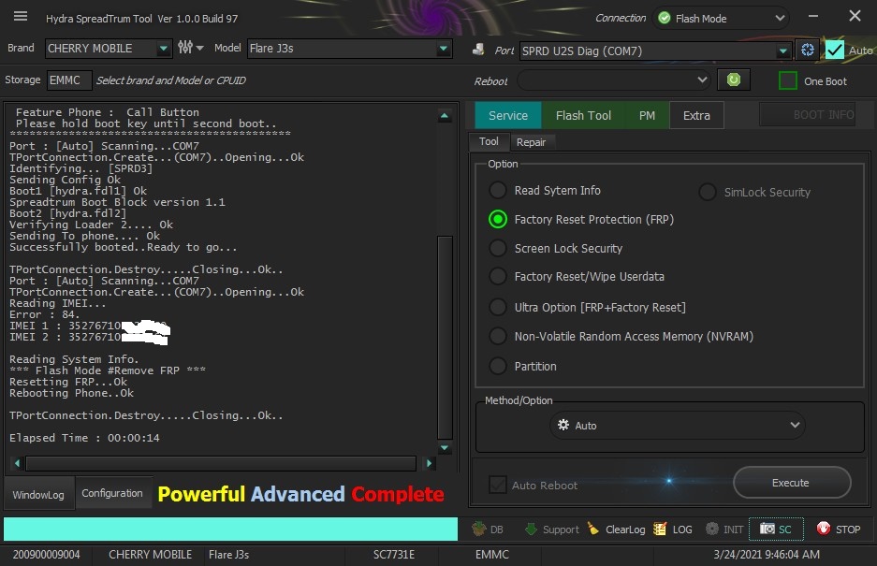Click the 200900009004 status bar entry
The image size is (877, 566).
tap(47, 554)
